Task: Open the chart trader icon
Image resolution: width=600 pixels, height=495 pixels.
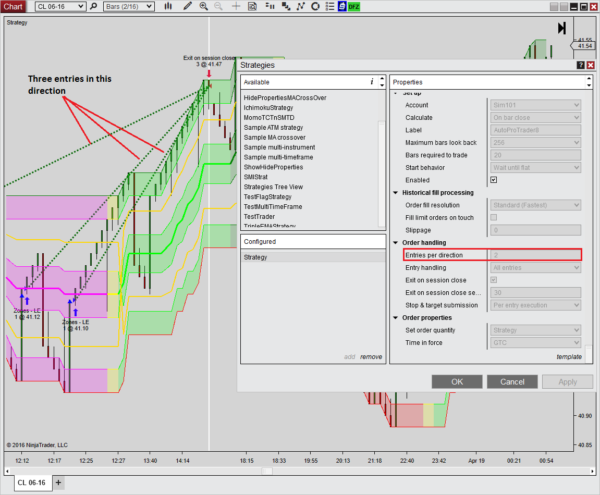Action: coord(270,6)
